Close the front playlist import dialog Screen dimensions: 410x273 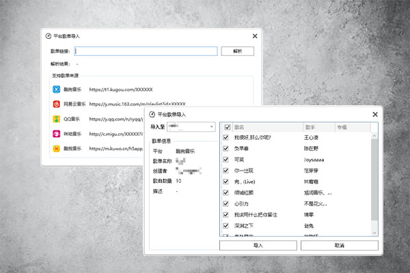pos(375,115)
